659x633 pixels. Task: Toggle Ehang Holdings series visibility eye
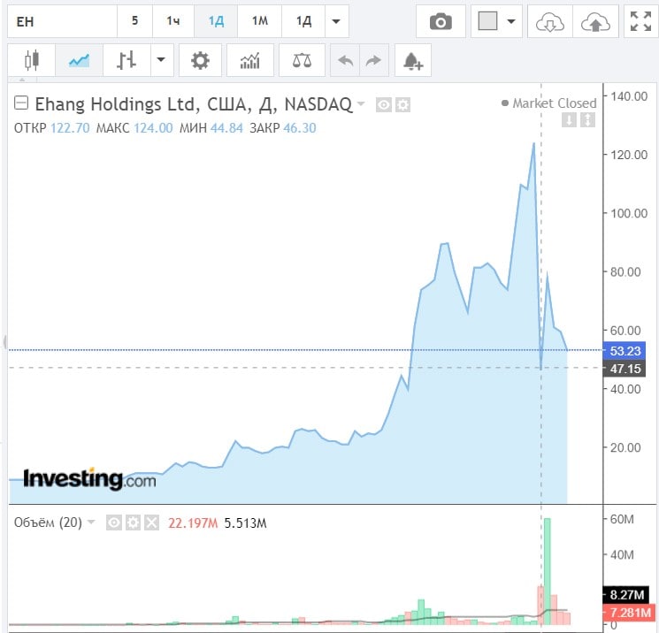click(383, 104)
